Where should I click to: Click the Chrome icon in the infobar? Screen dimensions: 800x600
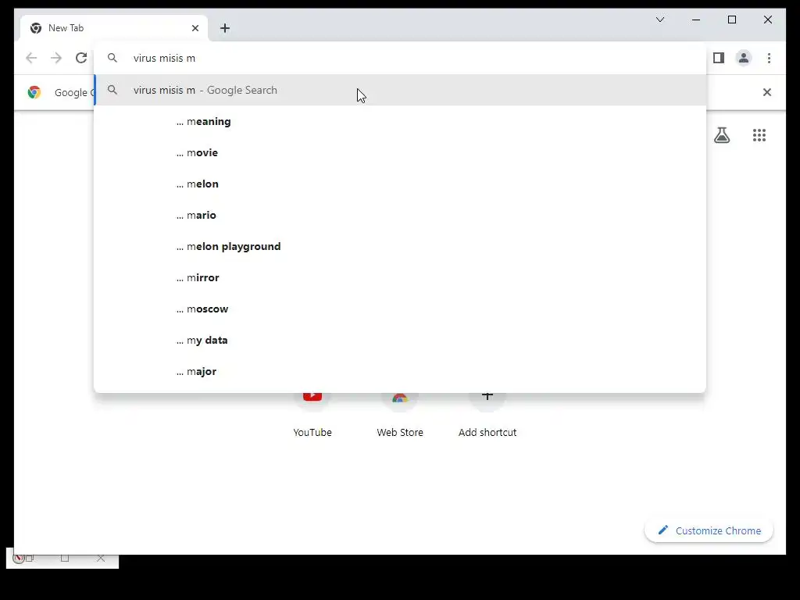pyautogui.click(x=34, y=92)
